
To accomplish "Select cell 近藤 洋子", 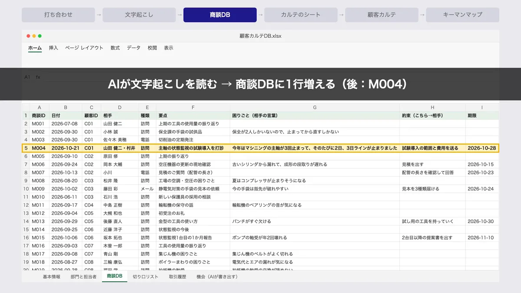I will tap(120, 229).
